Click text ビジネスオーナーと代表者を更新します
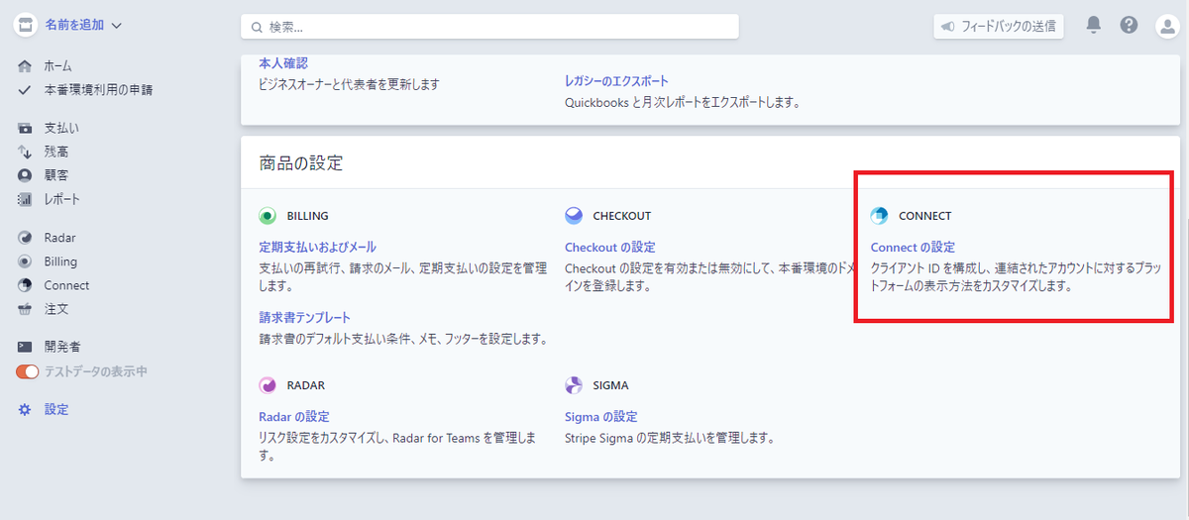 click(x=349, y=84)
